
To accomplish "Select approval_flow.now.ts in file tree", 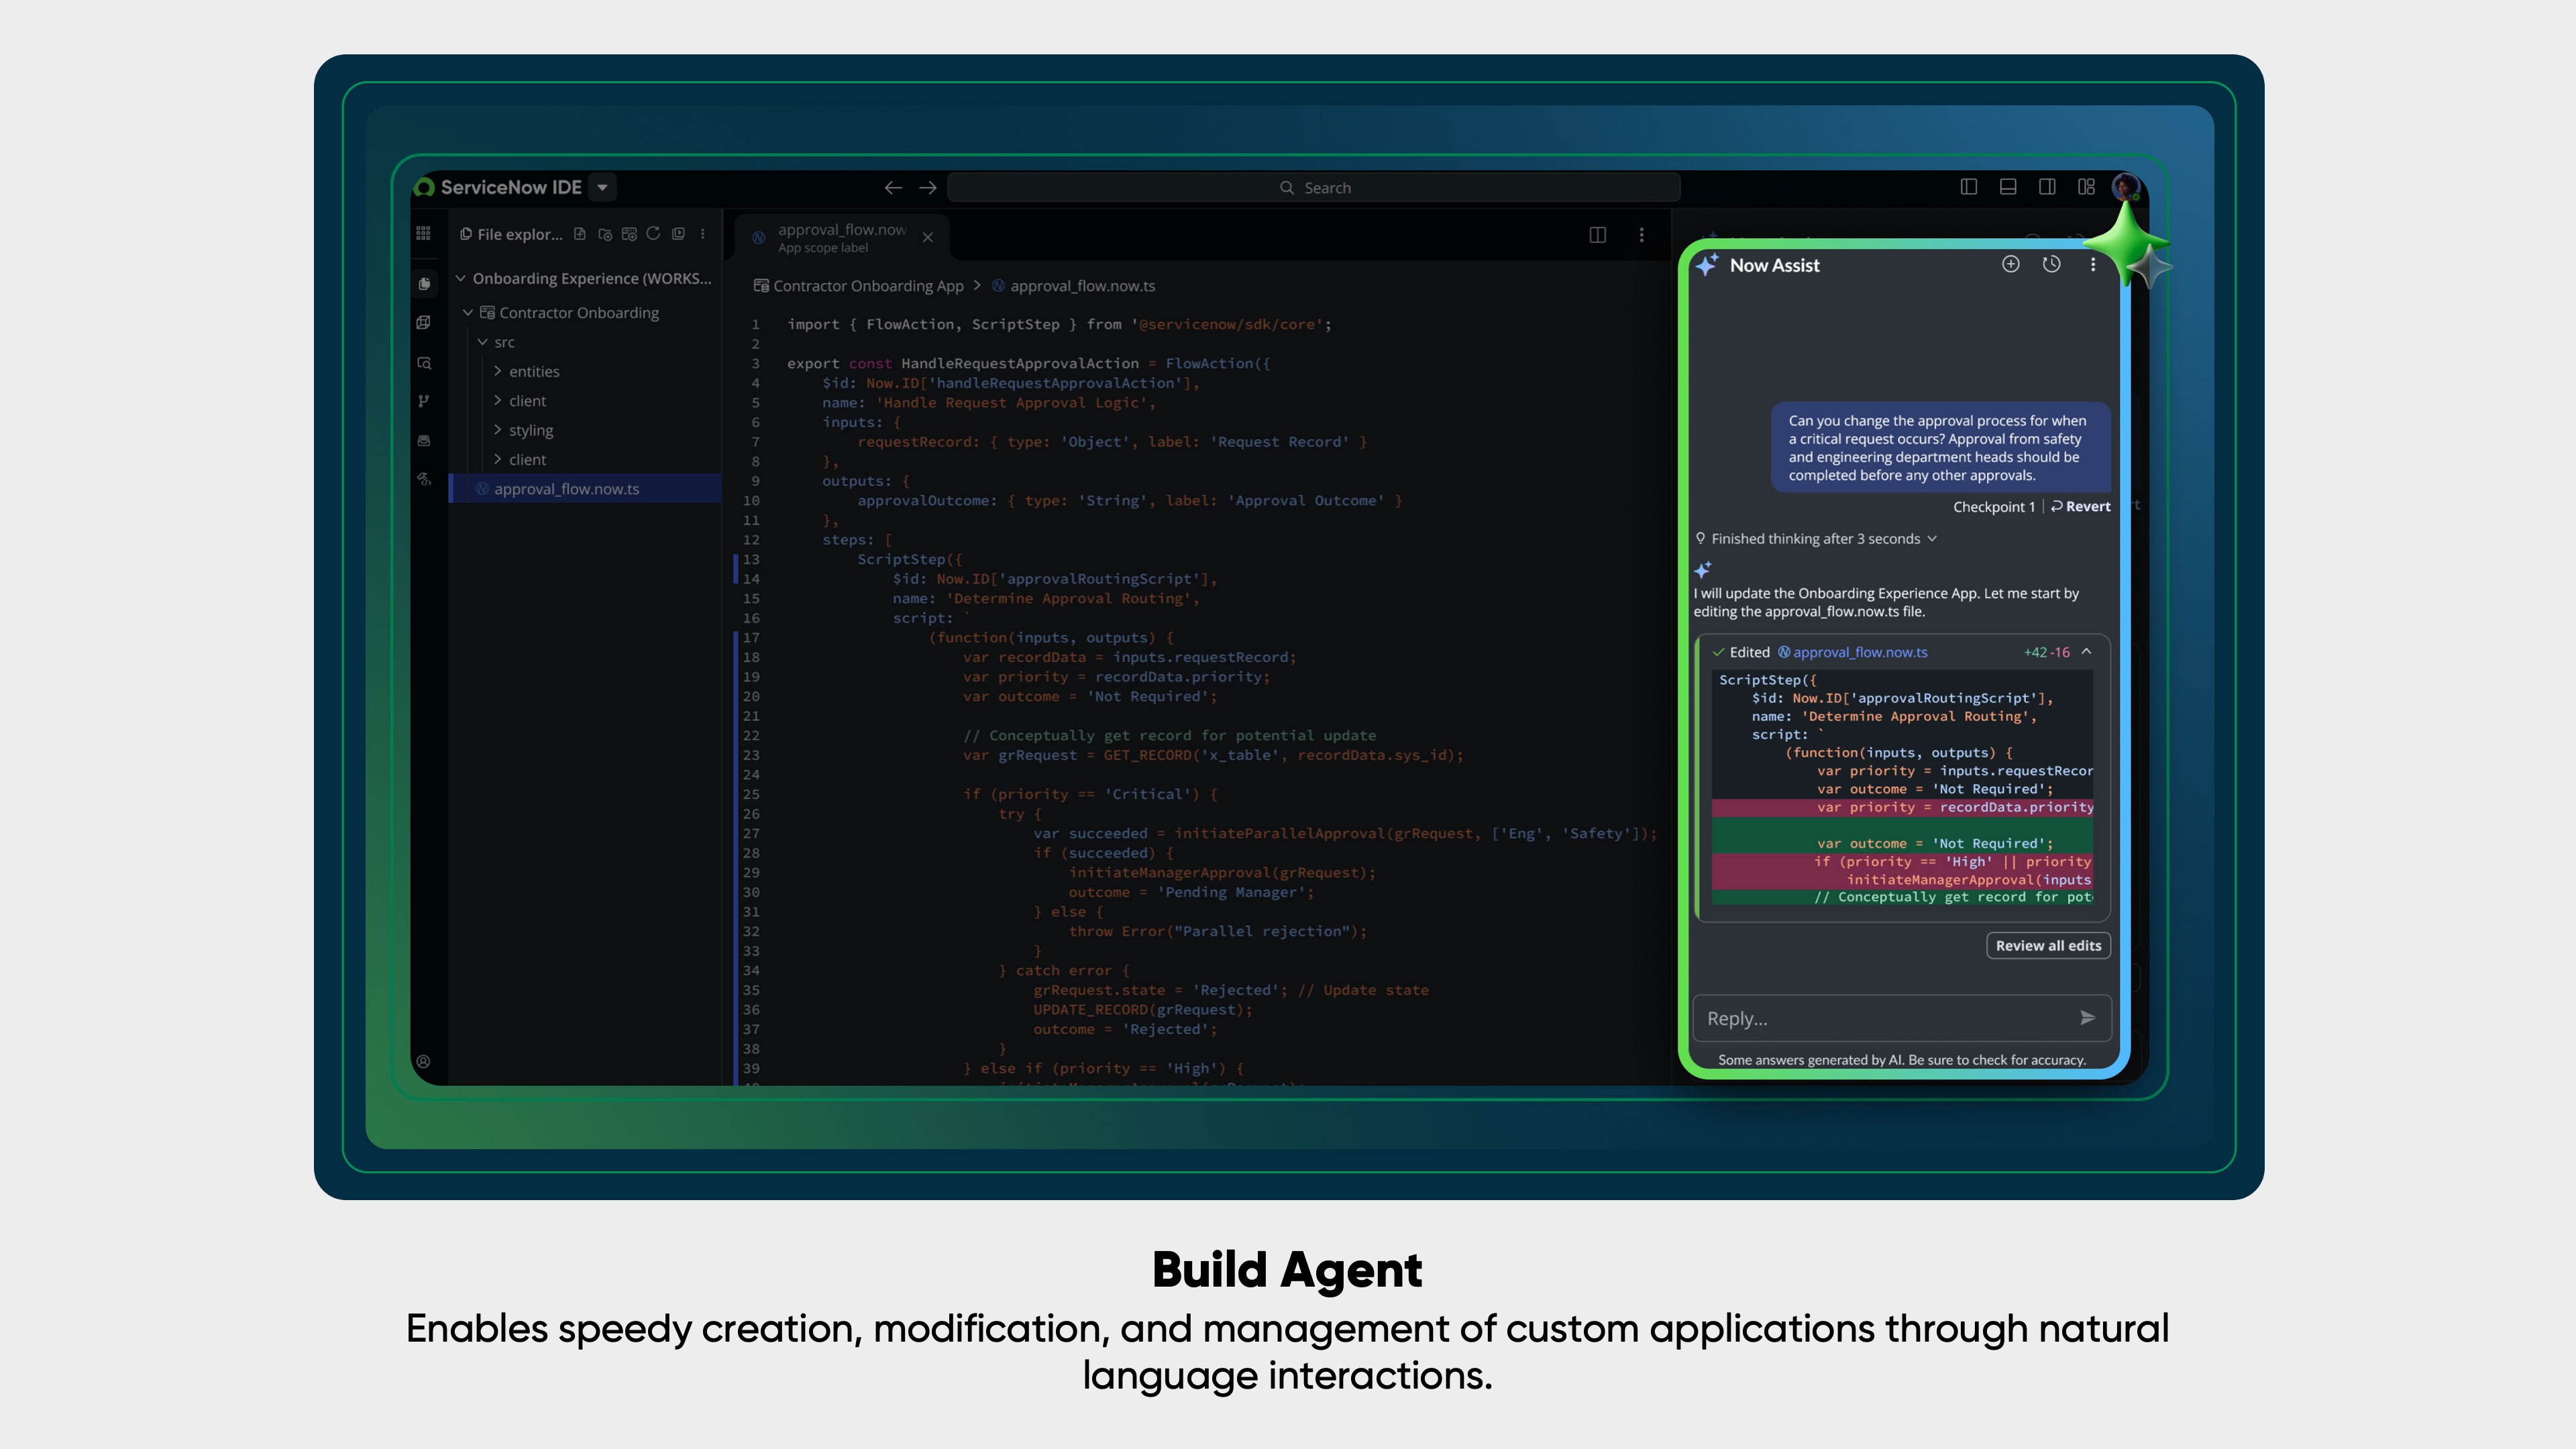I will click(566, 489).
